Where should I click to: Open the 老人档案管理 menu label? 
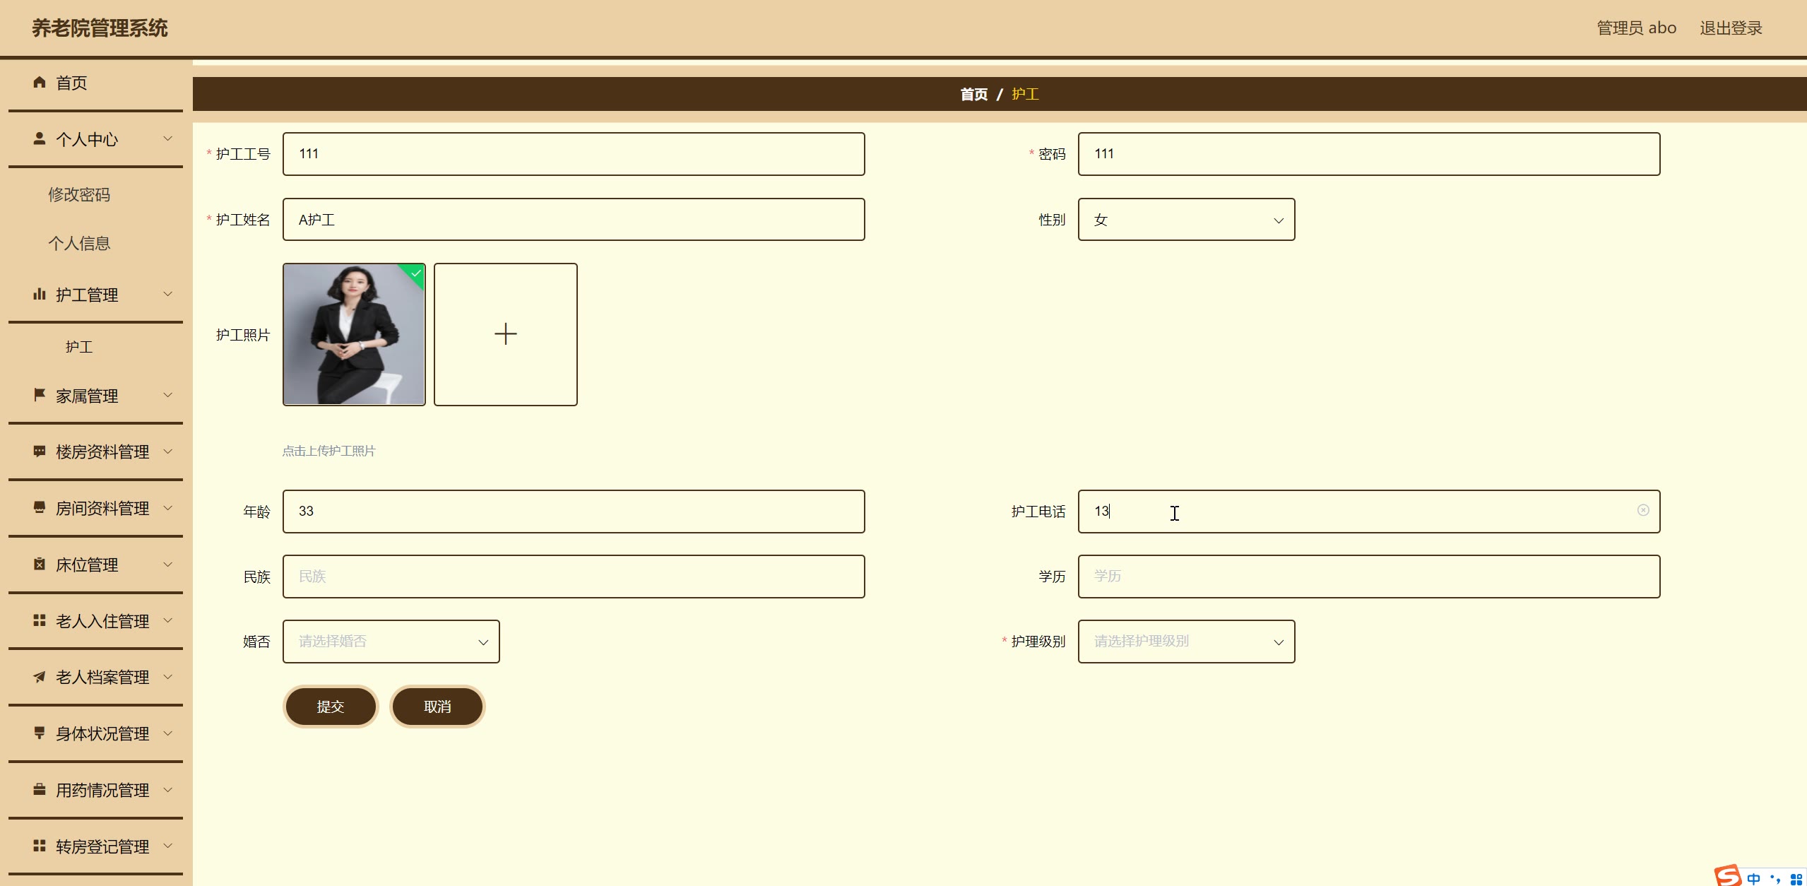click(102, 677)
